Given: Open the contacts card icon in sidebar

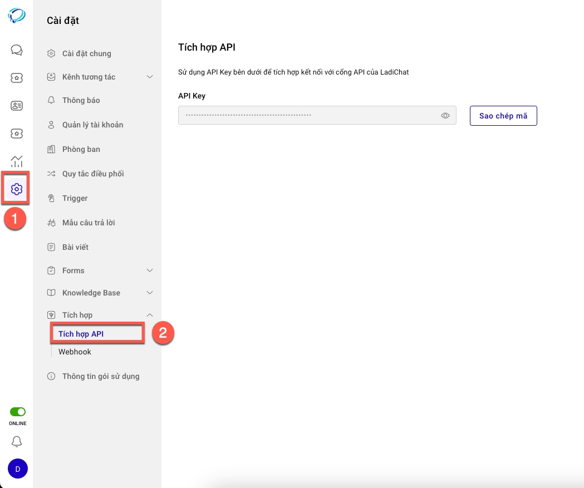Looking at the screenshot, I should click(17, 106).
